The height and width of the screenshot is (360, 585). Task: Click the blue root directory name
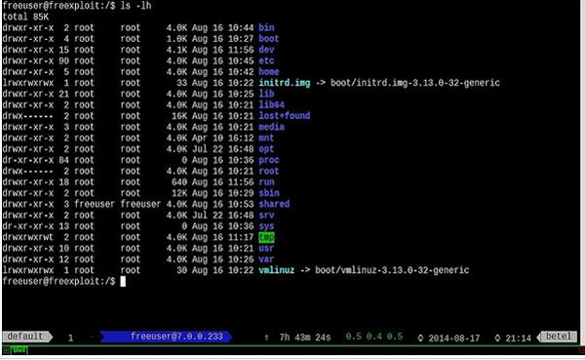pyautogui.click(x=269, y=171)
